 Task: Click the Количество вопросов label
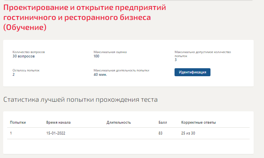tap(29, 52)
